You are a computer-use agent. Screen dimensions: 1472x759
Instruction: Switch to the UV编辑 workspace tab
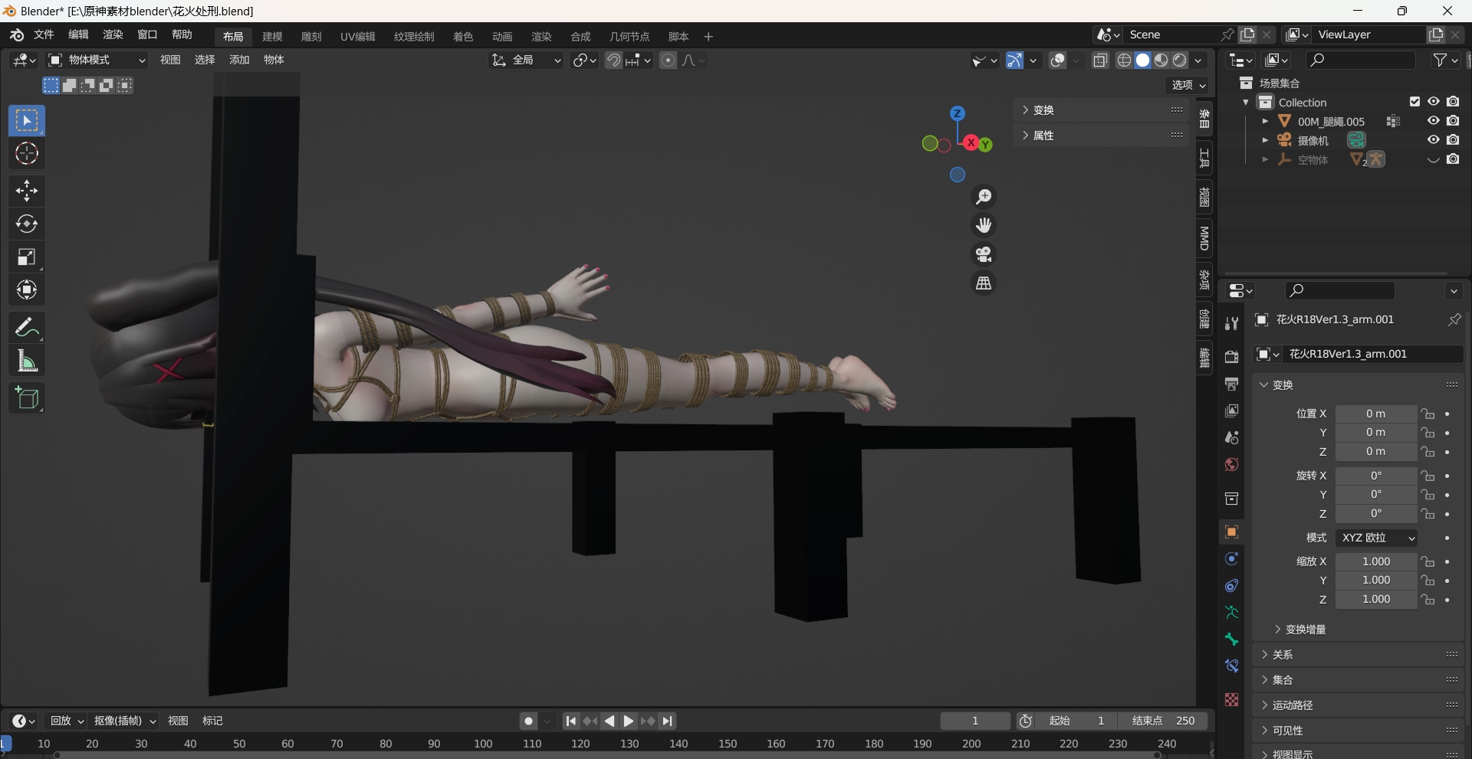pos(358,37)
